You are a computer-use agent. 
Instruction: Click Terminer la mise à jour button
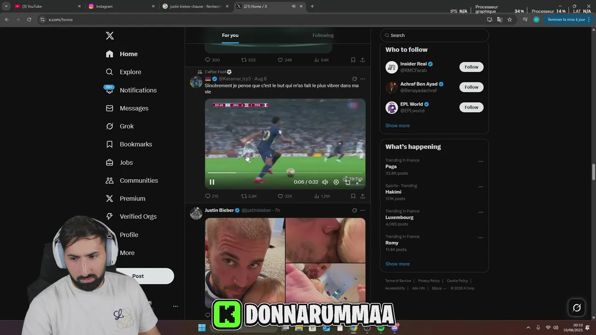[x=569, y=20]
